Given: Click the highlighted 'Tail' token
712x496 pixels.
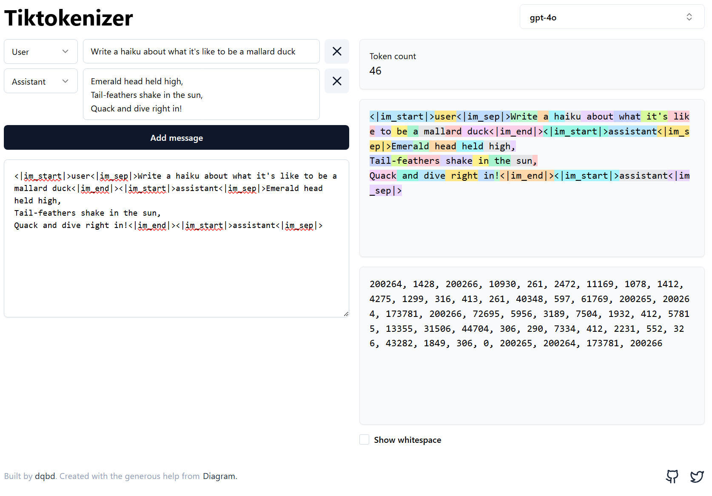Looking at the screenshot, I should (x=380, y=161).
